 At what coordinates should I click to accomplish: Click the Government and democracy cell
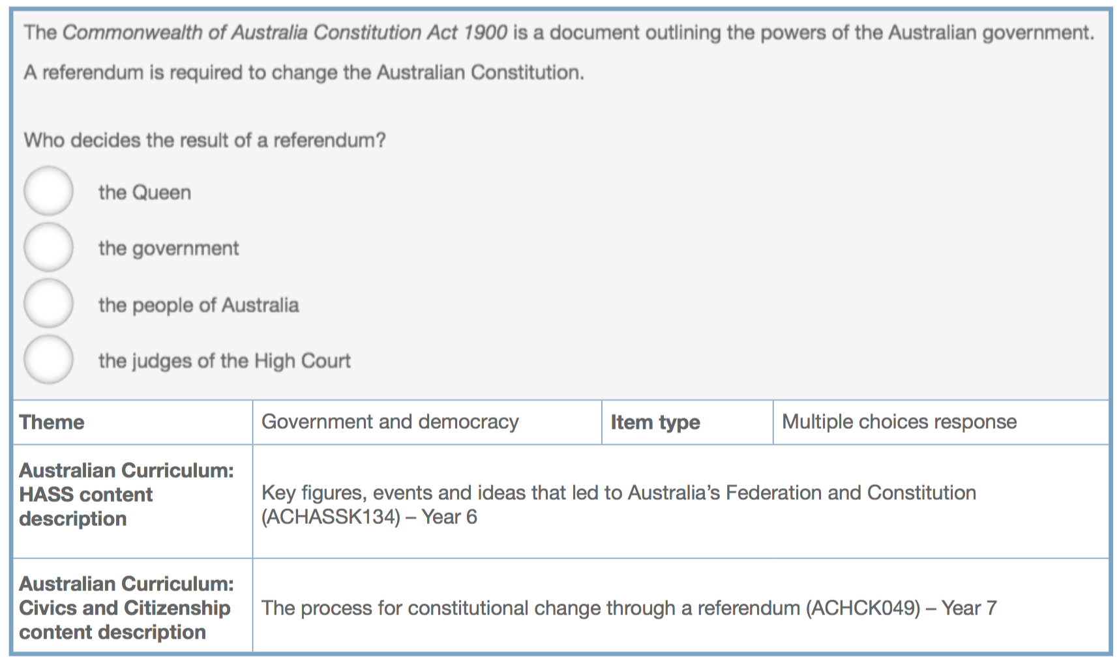(427, 422)
